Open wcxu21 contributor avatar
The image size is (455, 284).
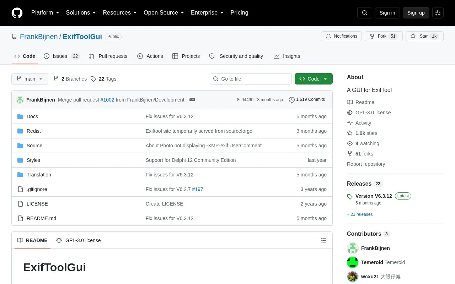353,277
